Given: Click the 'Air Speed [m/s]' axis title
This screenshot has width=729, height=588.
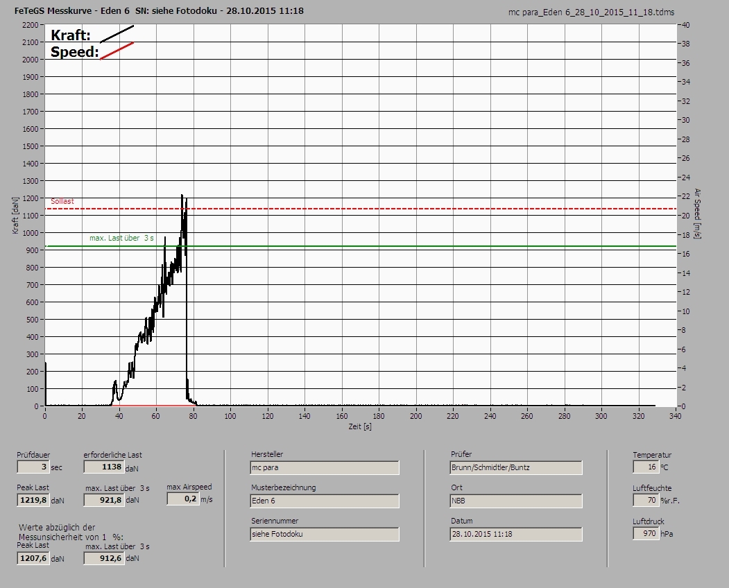Looking at the screenshot, I should point(697,214).
